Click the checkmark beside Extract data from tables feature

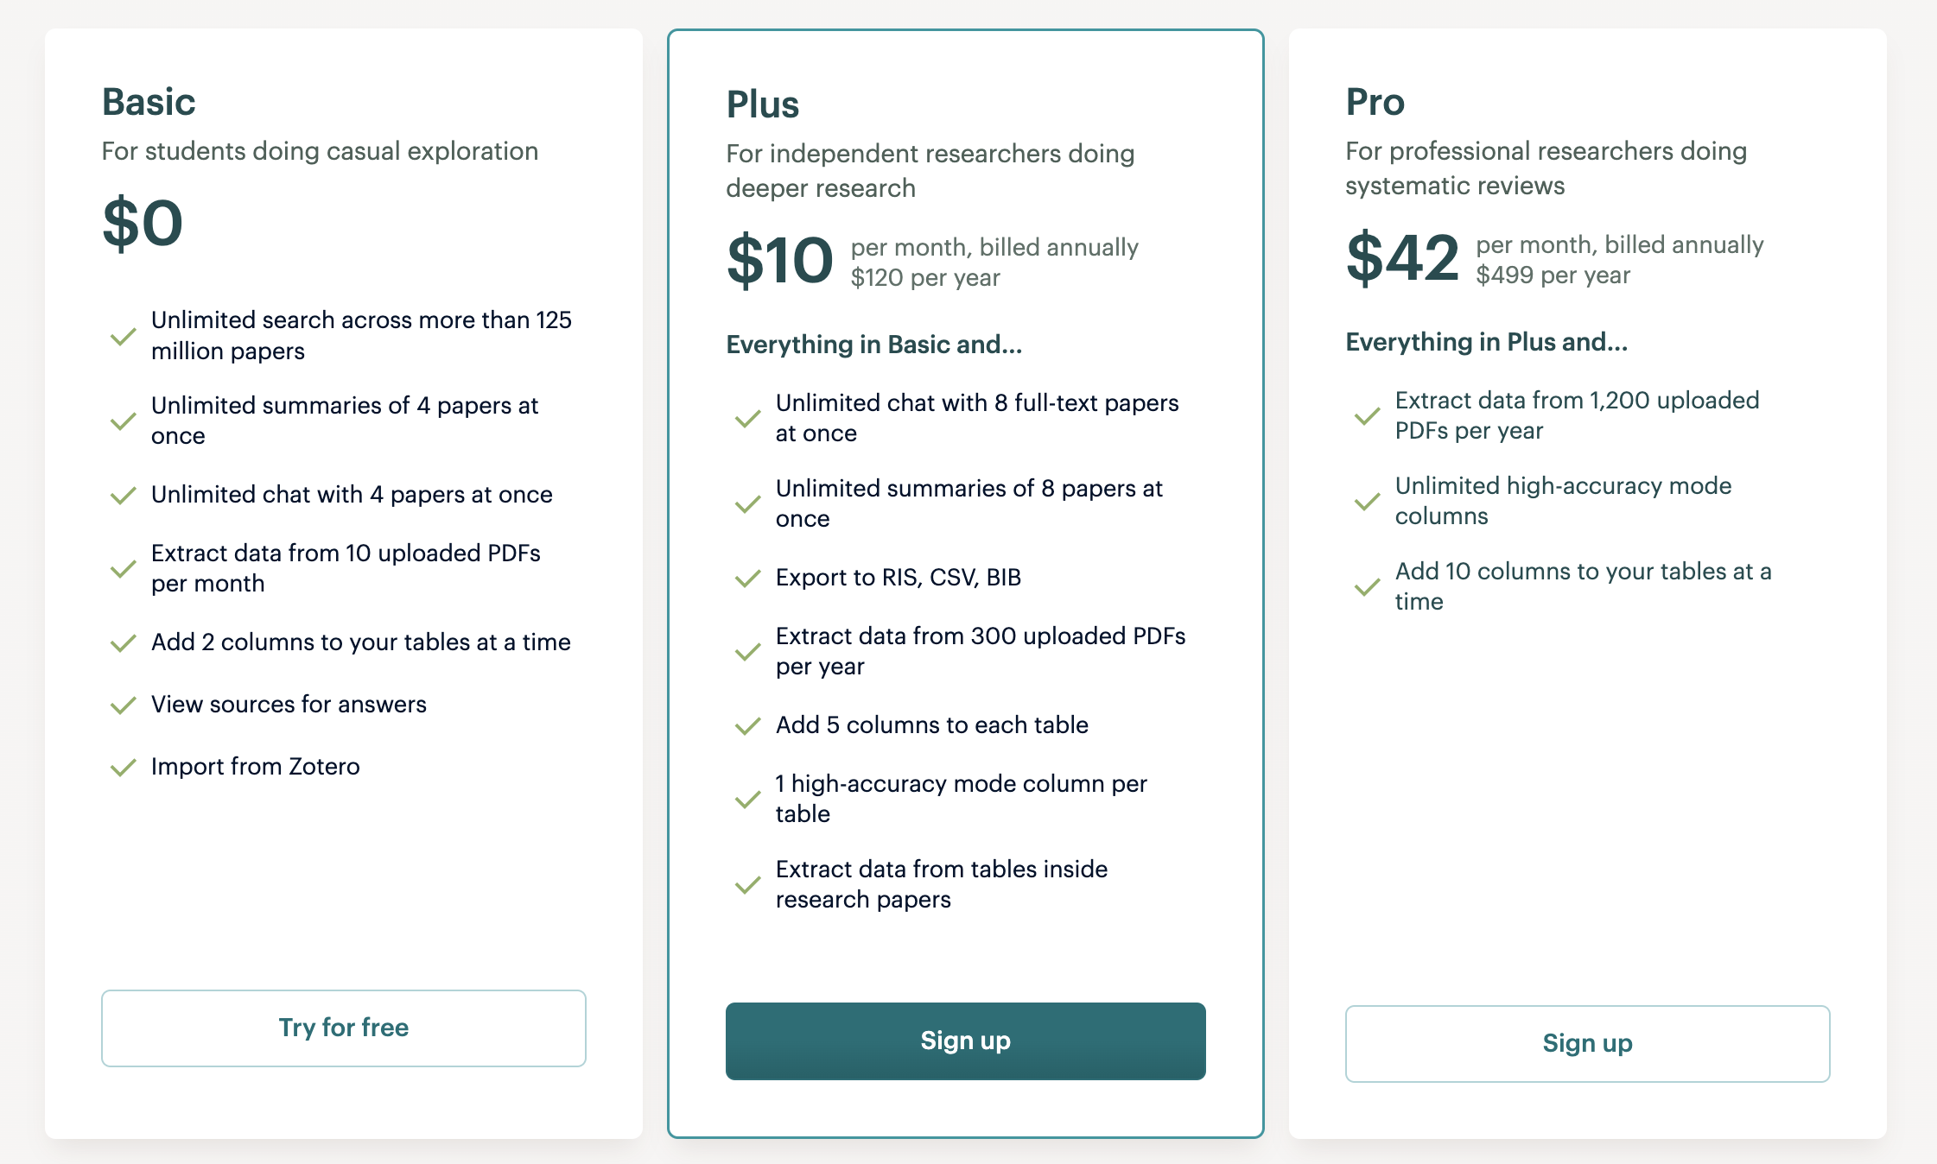[x=746, y=884]
